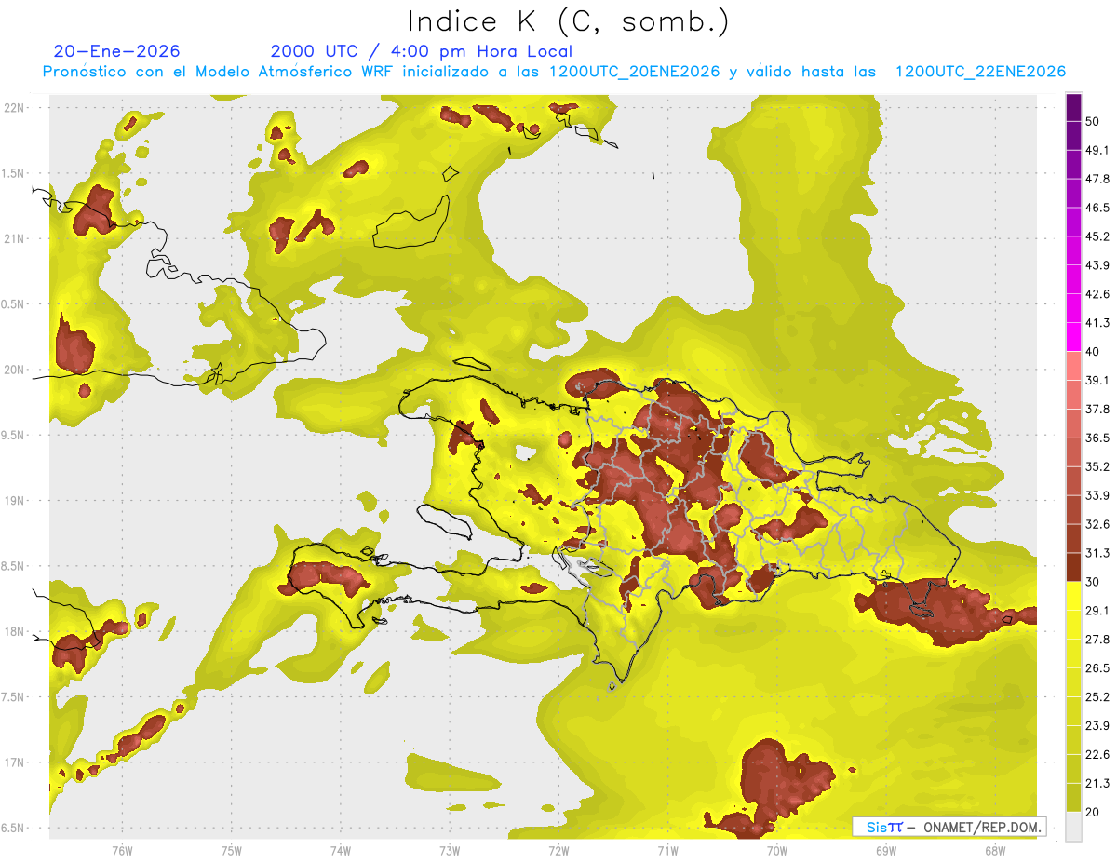This screenshot has height=863, width=1117.
Task: Select the "37.8" color bar value
Action: coord(1097,409)
